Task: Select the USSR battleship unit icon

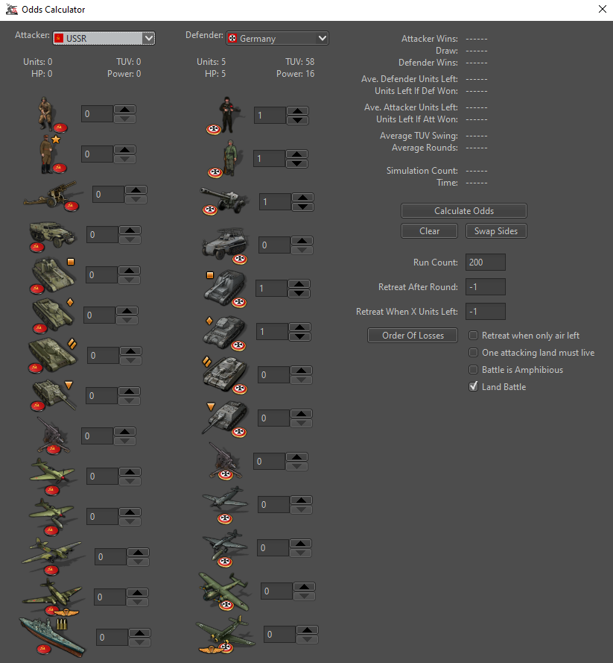Action: coord(51,637)
